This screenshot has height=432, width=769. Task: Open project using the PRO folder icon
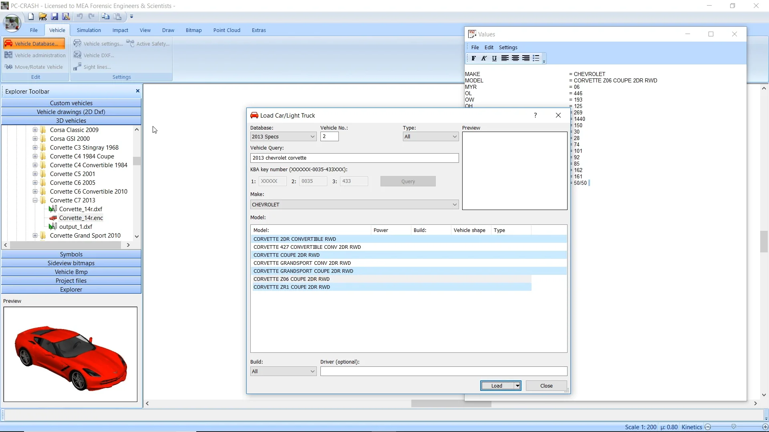coord(43,16)
